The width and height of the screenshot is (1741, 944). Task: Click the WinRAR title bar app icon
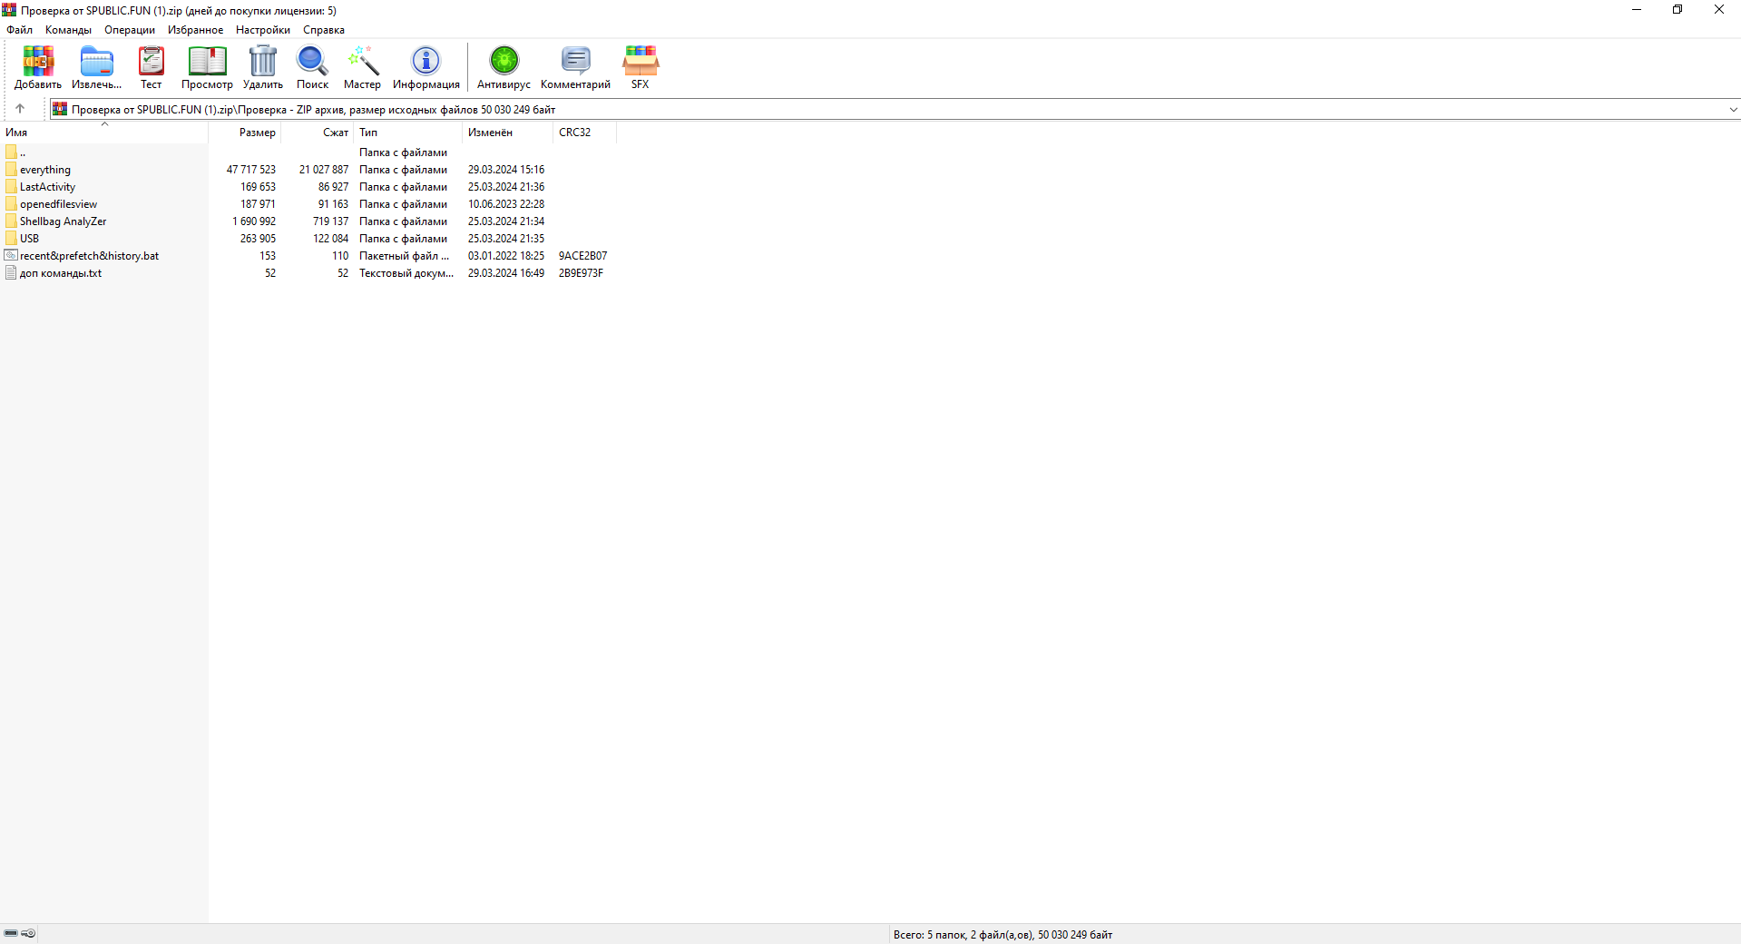tap(9, 10)
